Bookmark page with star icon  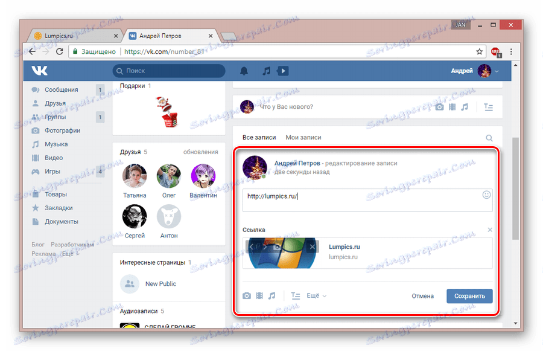[479, 52]
